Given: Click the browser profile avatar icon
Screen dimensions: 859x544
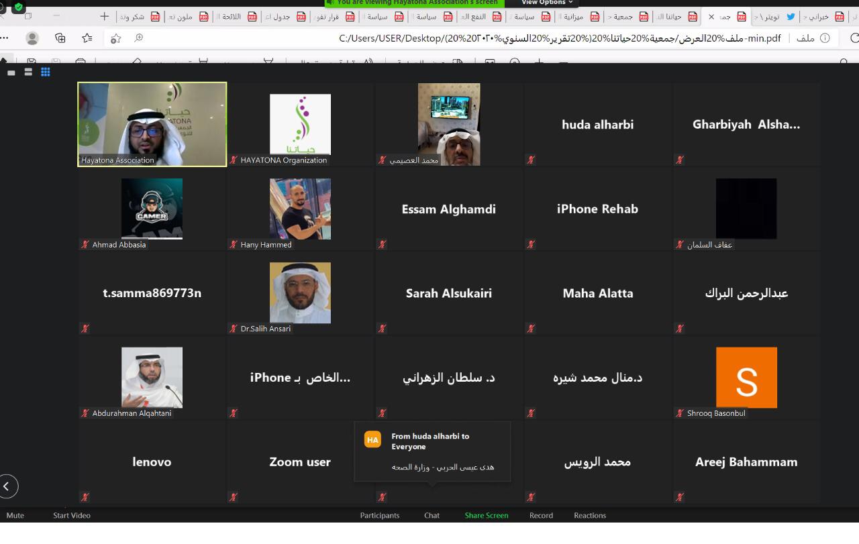Looking at the screenshot, I should 32,38.
